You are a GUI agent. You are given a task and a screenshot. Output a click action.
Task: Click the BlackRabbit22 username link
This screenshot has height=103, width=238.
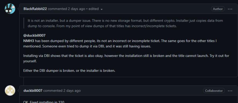coord(35,9)
